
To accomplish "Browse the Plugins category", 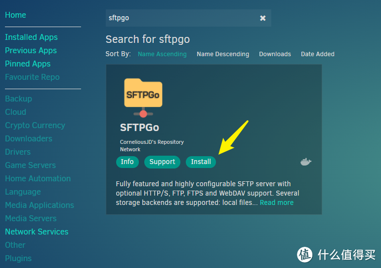I will pyautogui.click(x=18, y=259).
